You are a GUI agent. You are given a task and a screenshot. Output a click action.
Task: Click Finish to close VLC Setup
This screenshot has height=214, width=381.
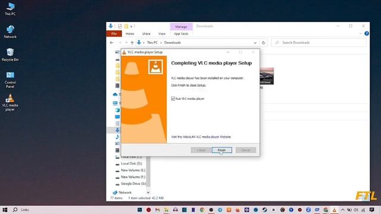point(221,150)
